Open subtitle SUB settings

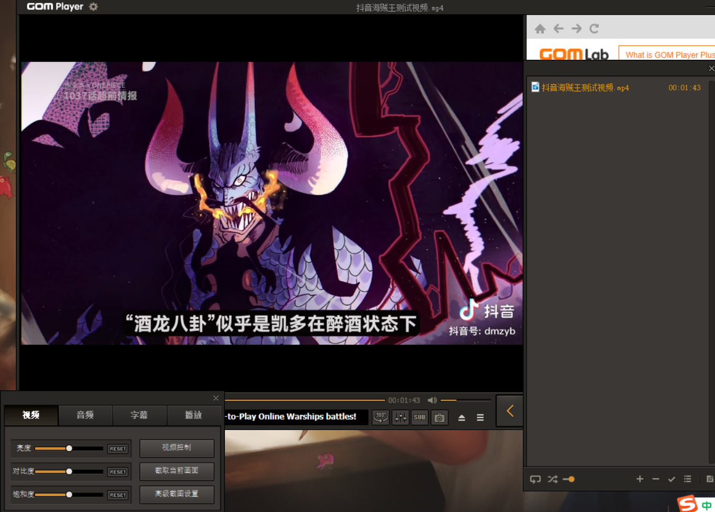pos(420,417)
